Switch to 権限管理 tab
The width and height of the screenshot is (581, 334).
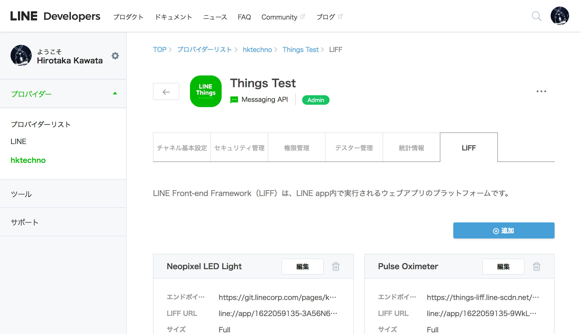tap(297, 147)
